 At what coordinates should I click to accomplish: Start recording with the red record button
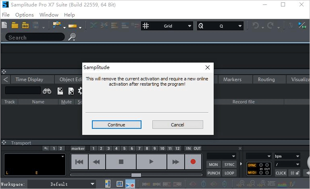coord(193,162)
